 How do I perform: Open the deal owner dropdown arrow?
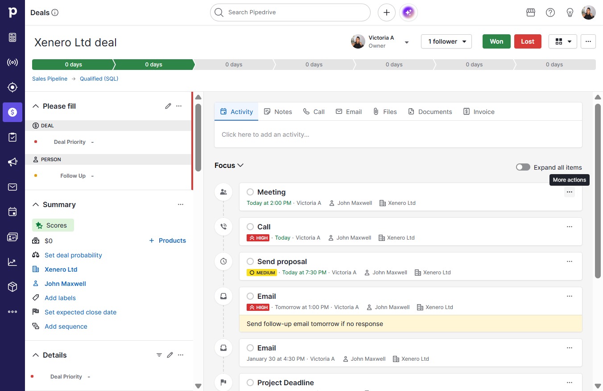pyautogui.click(x=407, y=42)
